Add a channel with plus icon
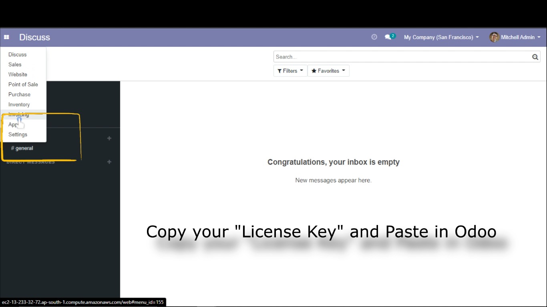The height and width of the screenshot is (307, 547). [x=109, y=138]
